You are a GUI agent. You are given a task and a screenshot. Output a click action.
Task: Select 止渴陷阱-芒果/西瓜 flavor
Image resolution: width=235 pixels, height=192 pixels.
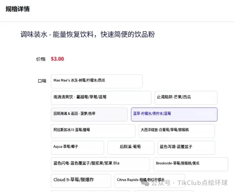[x=186, y=97]
